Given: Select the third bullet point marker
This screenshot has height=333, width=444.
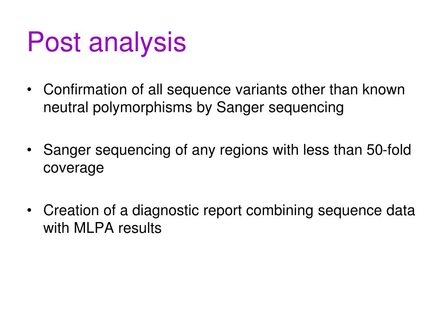Looking at the screenshot, I should 29,210.
